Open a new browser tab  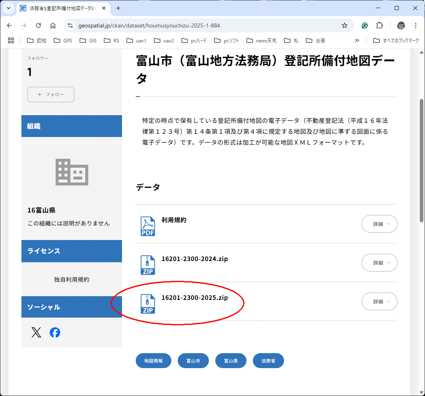118,8
